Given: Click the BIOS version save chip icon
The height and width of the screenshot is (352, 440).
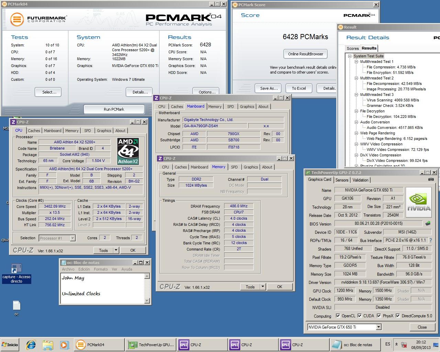Looking at the screenshot, I should (x=428, y=223).
